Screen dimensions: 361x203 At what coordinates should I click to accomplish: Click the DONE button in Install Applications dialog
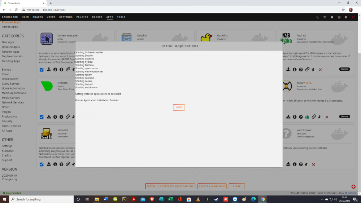coord(179,107)
